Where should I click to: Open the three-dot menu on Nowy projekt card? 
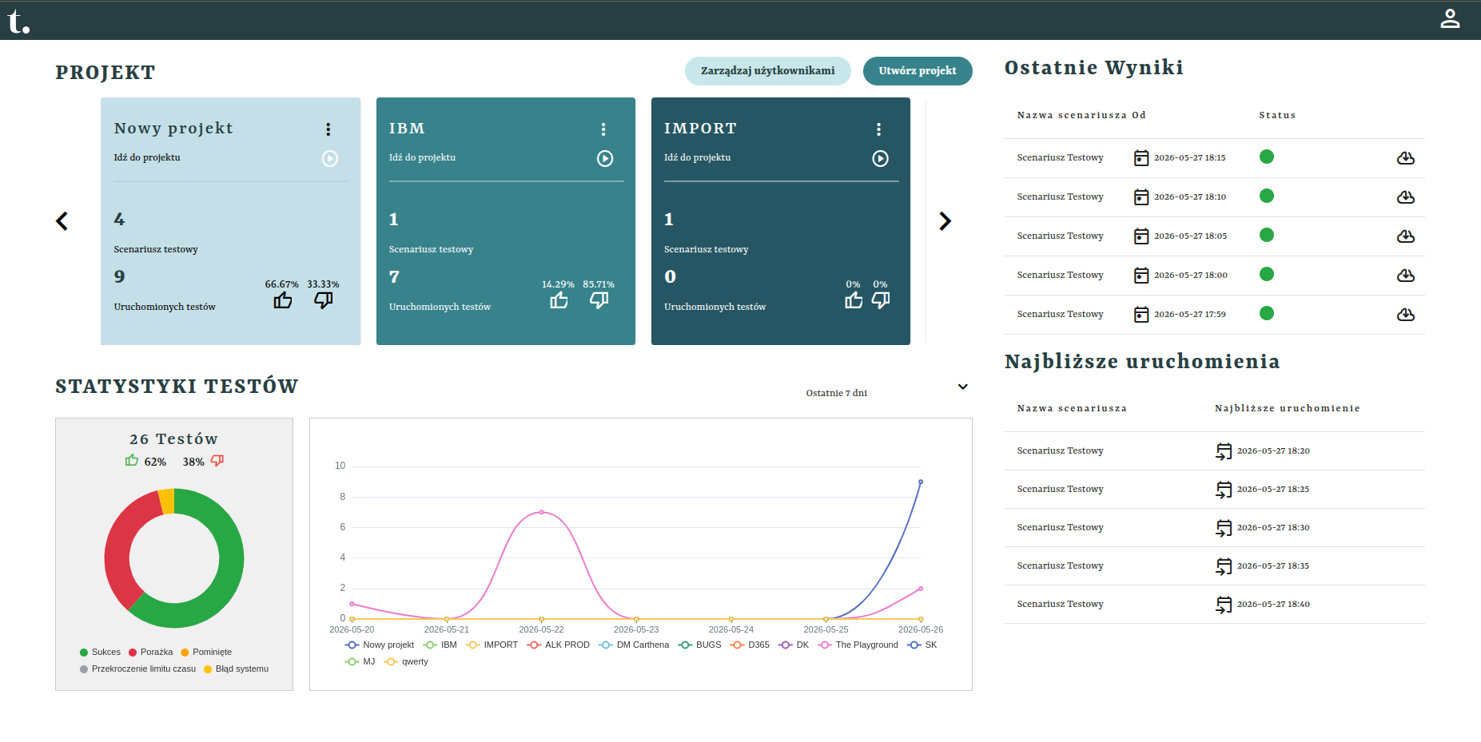pos(328,129)
